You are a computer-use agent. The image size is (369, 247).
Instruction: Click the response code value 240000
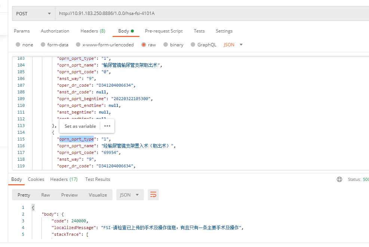79,221
